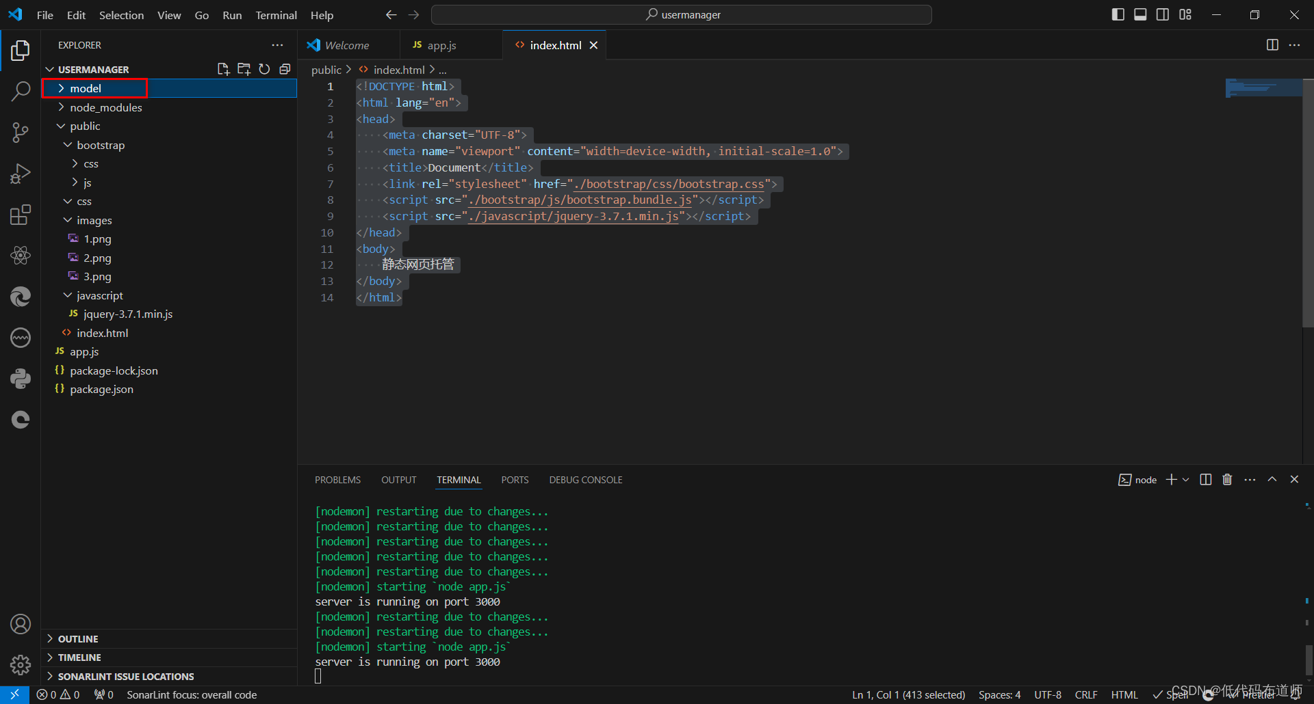Open terminal panel more actions ellipsis
This screenshot has height=704, width=1314.
point(1250,480)
